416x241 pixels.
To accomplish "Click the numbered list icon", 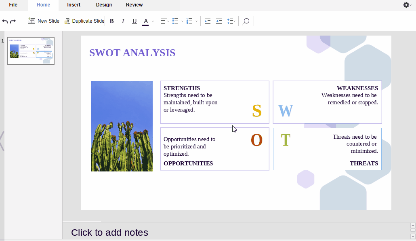I will pyautogui.click(x=189, y=21).
